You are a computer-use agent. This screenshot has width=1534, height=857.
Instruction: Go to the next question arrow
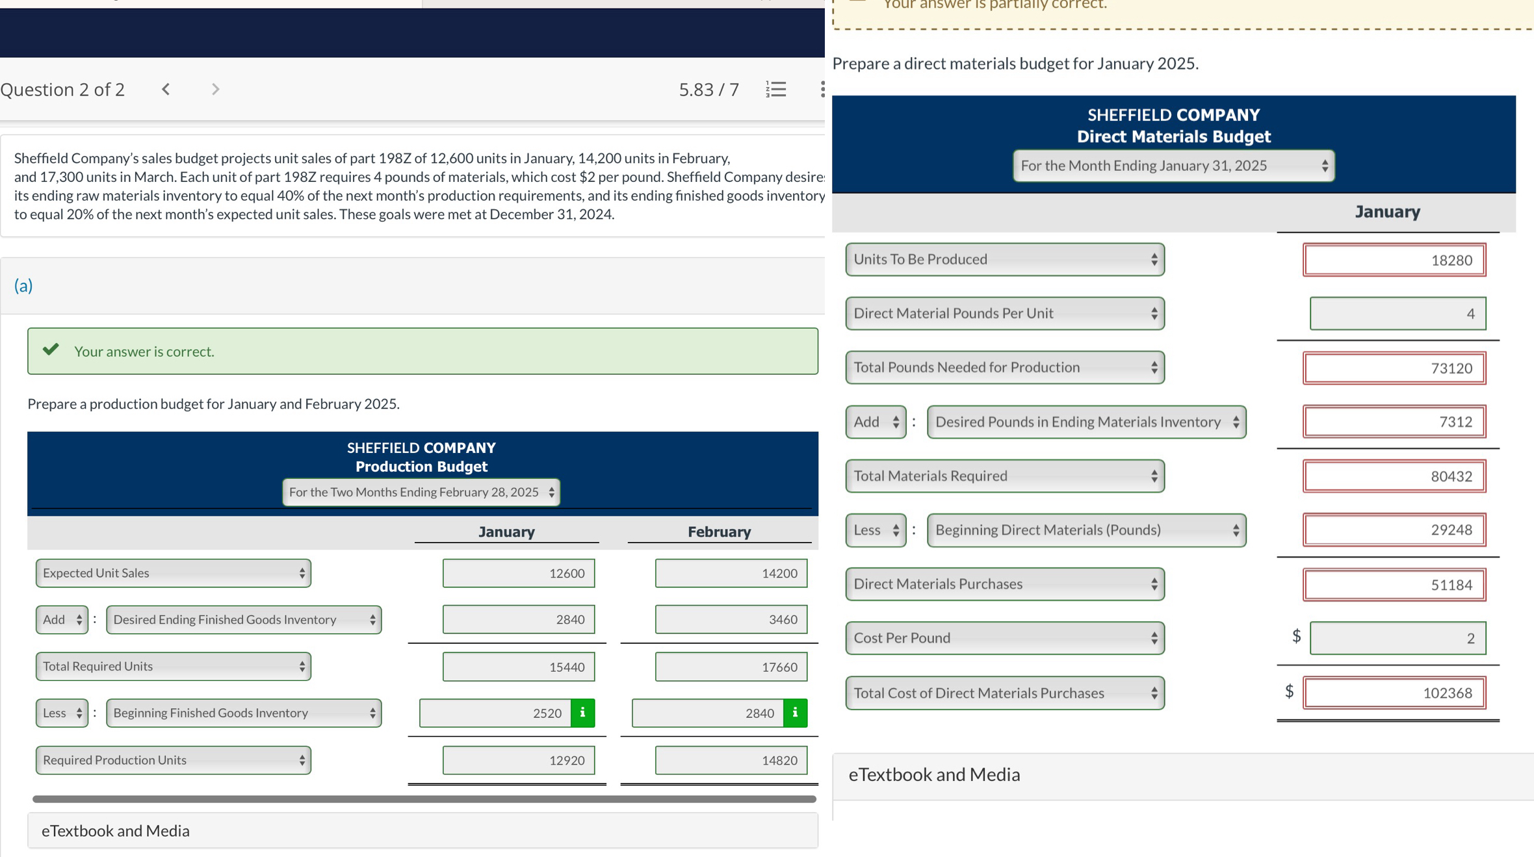[215, 89]
